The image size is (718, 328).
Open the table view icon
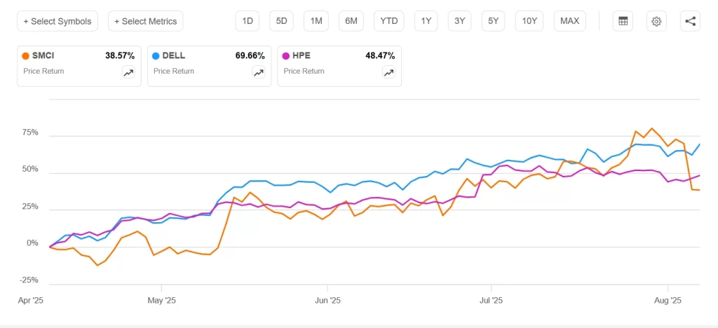pyautogui.click(x=622, y=21)
